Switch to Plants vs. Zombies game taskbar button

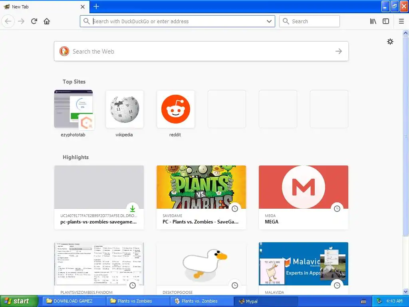[202, 301]
